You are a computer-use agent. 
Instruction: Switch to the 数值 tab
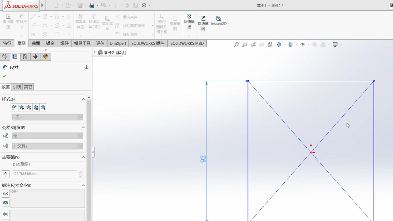[x=6, y=87]
